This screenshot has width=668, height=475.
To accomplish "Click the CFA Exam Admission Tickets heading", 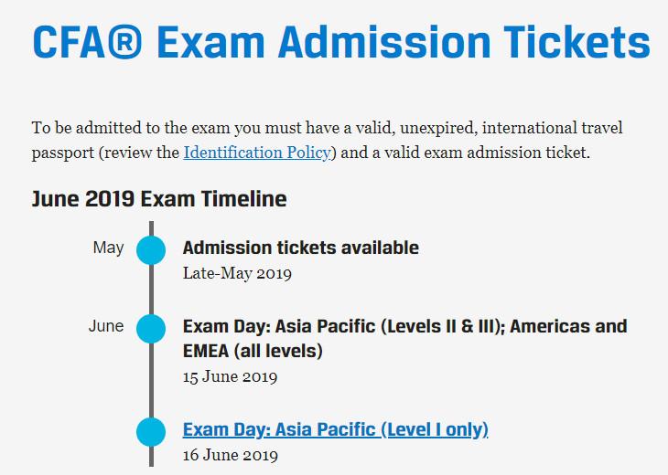I will (341, 42).
